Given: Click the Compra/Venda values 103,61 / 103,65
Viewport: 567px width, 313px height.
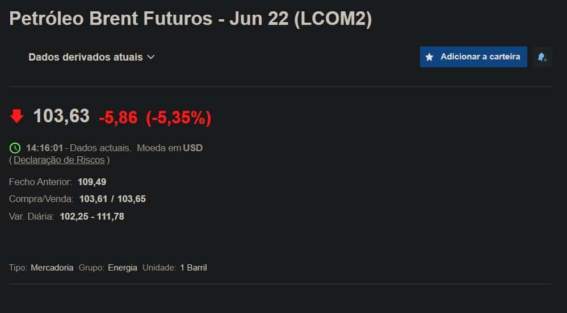Looking at the screenshot, I should [112, 199].
